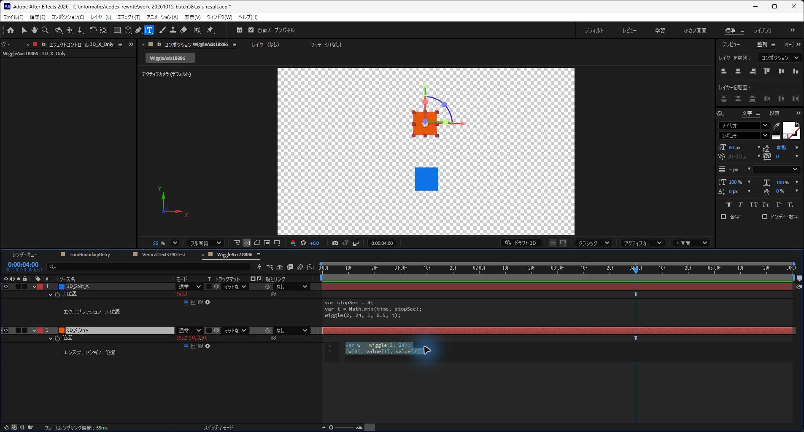804x432 pixels.
Task: Select the Rotation tool
Action: [x=93, y=30]
